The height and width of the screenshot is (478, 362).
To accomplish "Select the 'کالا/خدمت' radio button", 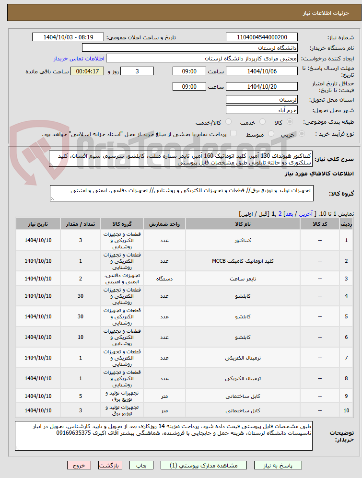I will (228, 122).
